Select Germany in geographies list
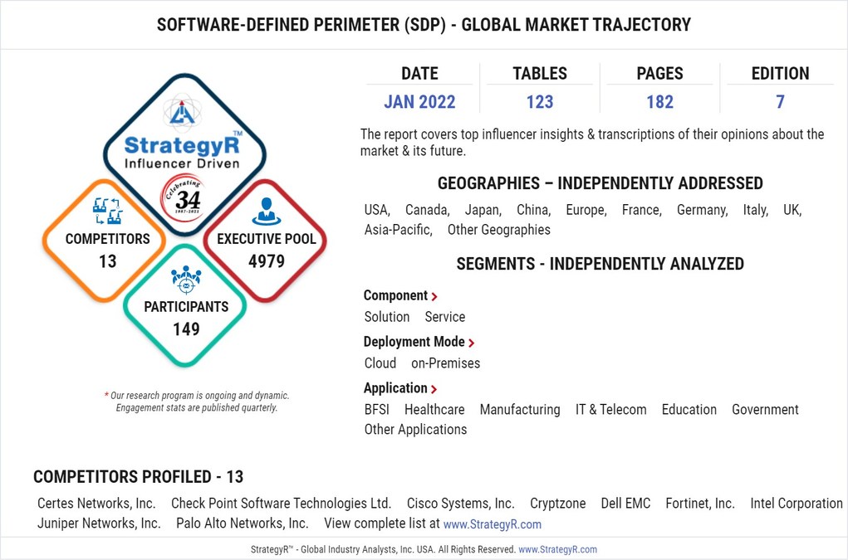Image resolution: width=848 pixels, height=560 pixels. pyautogui.click(x=702, y=210)
